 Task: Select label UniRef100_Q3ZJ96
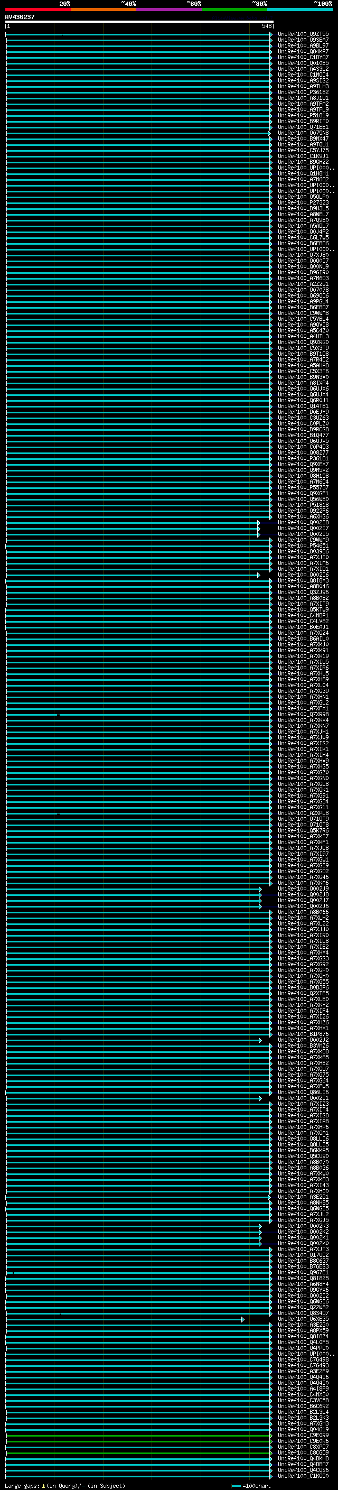coord(303,593)
